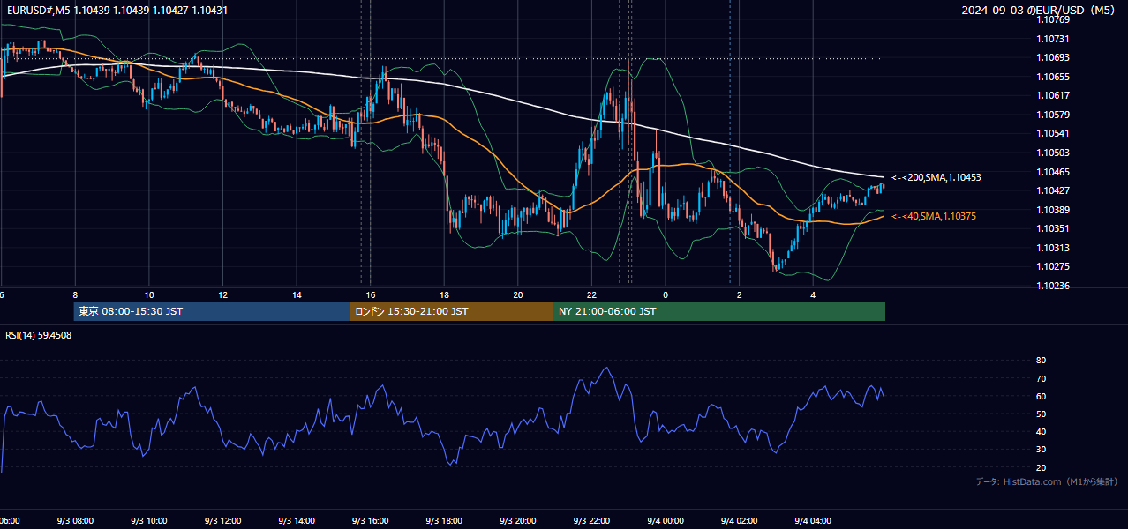Click hour mark 18 under the price chart
The image size is (1128, 529).
[444, 295]
